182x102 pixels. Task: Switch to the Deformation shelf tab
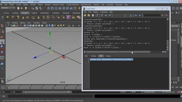pyautogui.click(x=45, y=13)
